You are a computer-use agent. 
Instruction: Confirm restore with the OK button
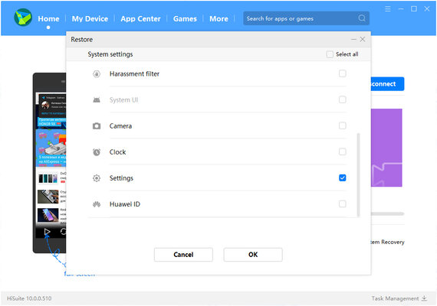point(253,255)
